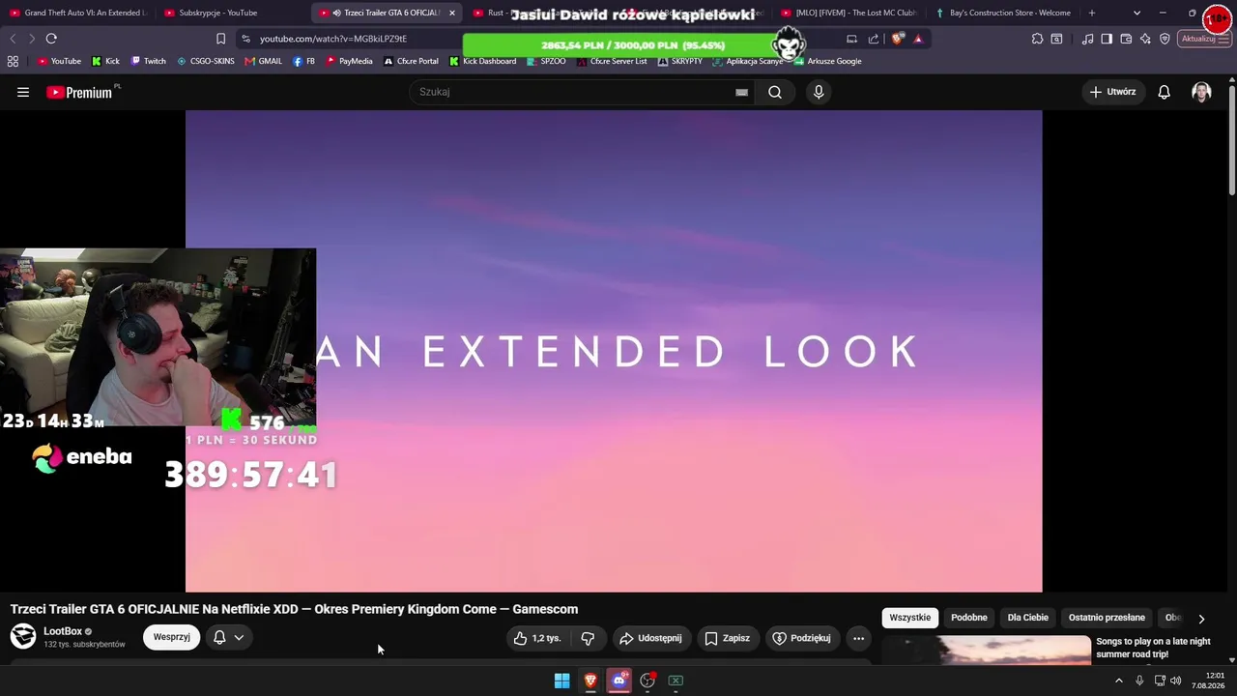Open Brave VPN shield icon
Image resolution: width=1237 pixels, height=696 pixels.
pyautogui.click(x=1165, y=39)
